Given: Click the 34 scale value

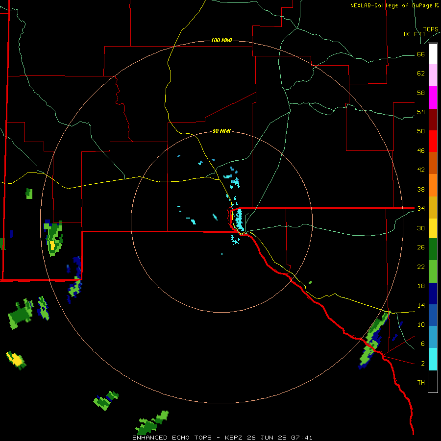Looking at the screenshot, I should [421, 208].
